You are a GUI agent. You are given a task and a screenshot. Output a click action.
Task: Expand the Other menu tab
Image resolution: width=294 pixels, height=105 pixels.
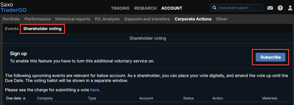(222, 19)
